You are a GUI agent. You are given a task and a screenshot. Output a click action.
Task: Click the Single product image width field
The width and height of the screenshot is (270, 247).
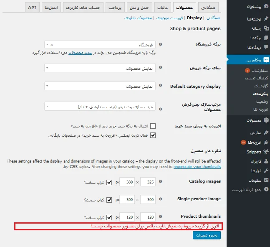(x=148, y=199)
